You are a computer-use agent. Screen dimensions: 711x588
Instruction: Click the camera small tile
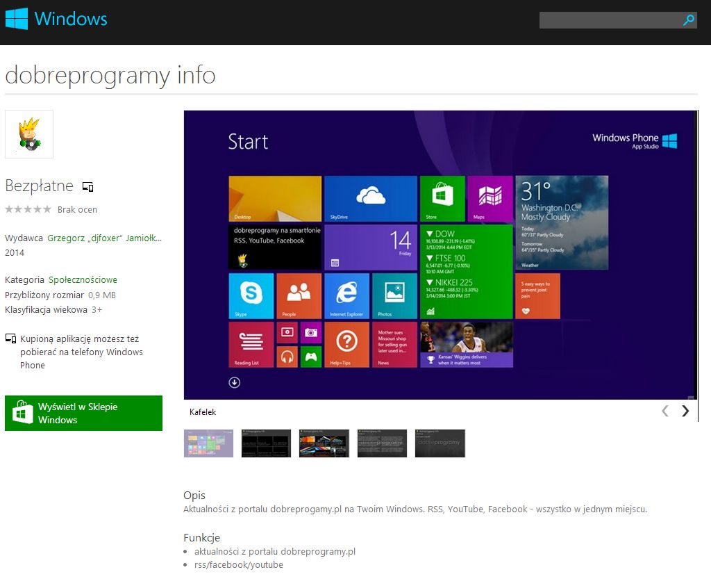tap(311, 332)
